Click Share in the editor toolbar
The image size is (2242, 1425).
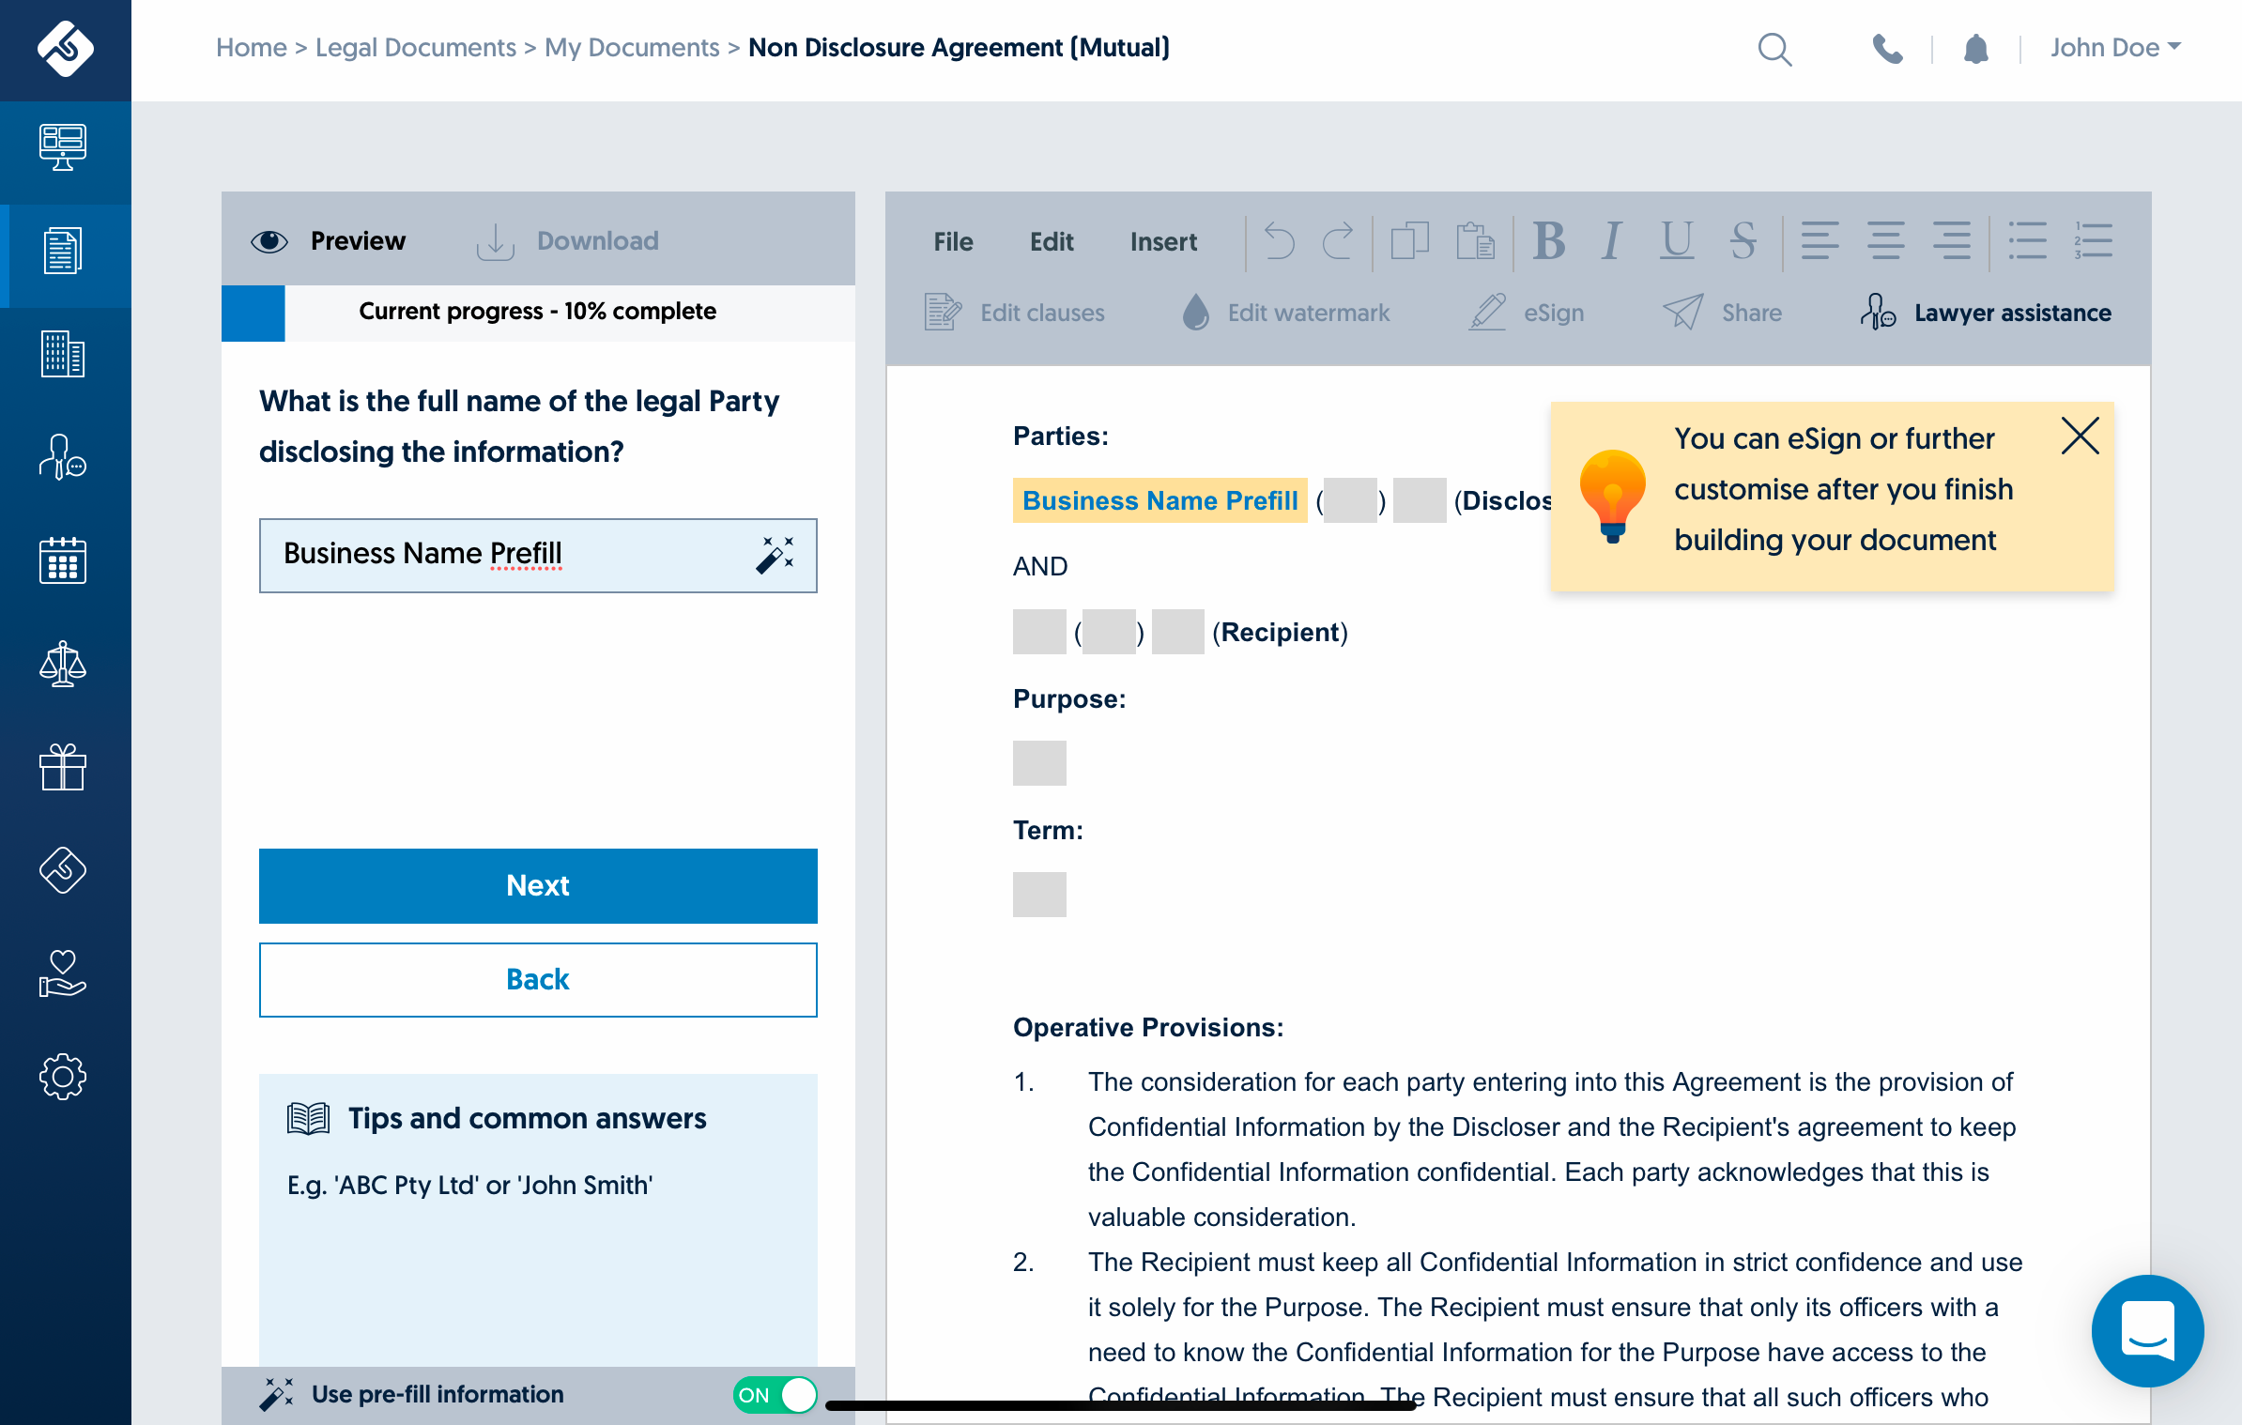click(x=1723, y=313)
